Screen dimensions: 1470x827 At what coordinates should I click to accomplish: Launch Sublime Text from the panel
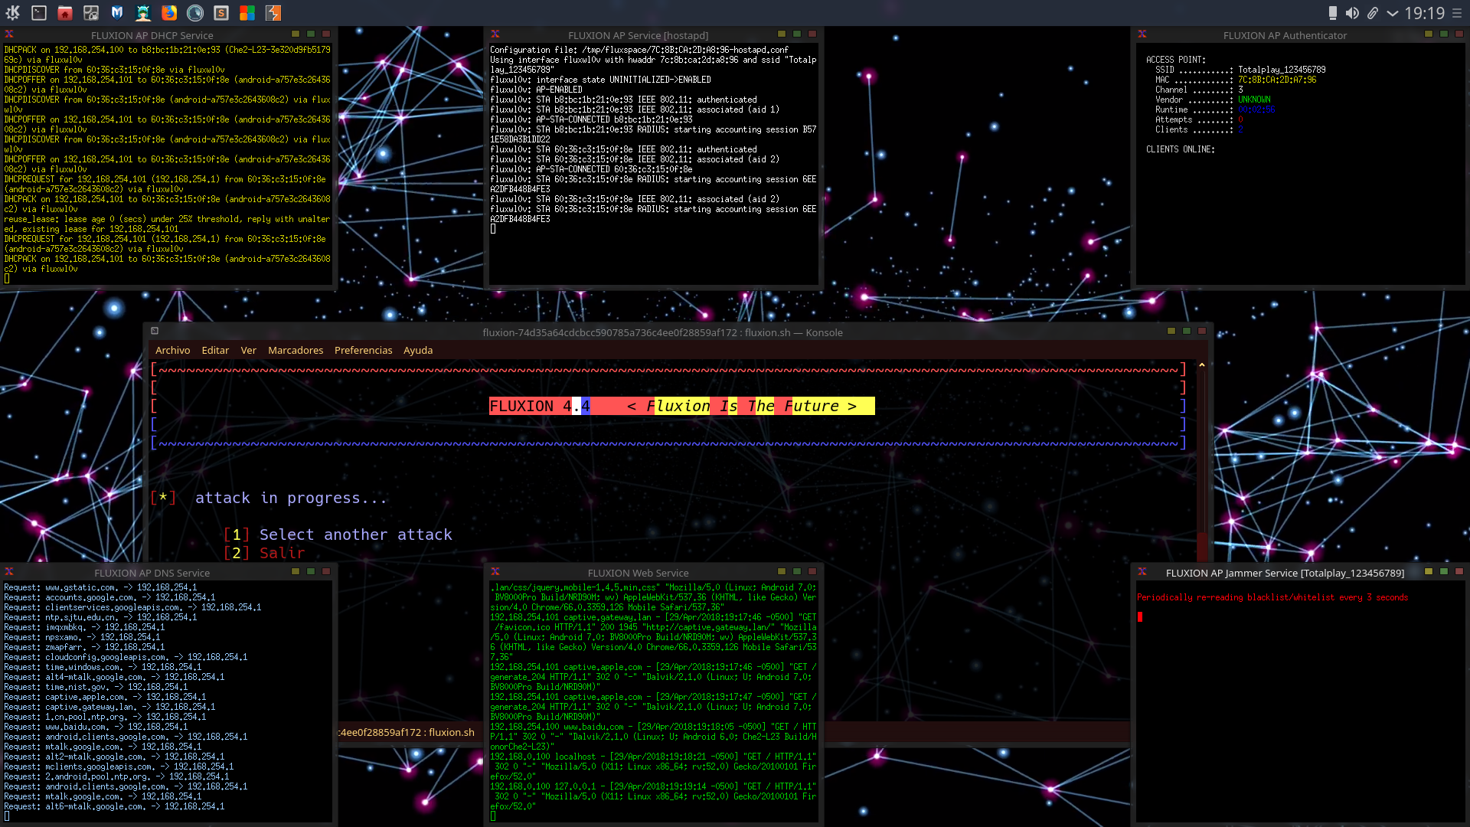(x=221, y=12)
